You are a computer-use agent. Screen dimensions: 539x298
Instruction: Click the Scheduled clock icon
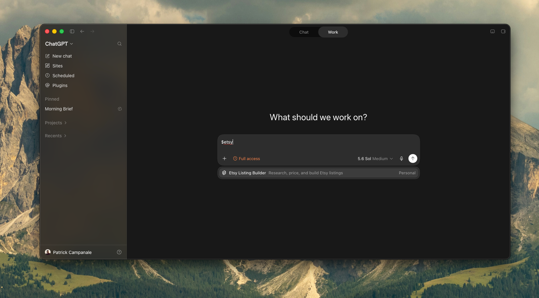pos(47,75)
